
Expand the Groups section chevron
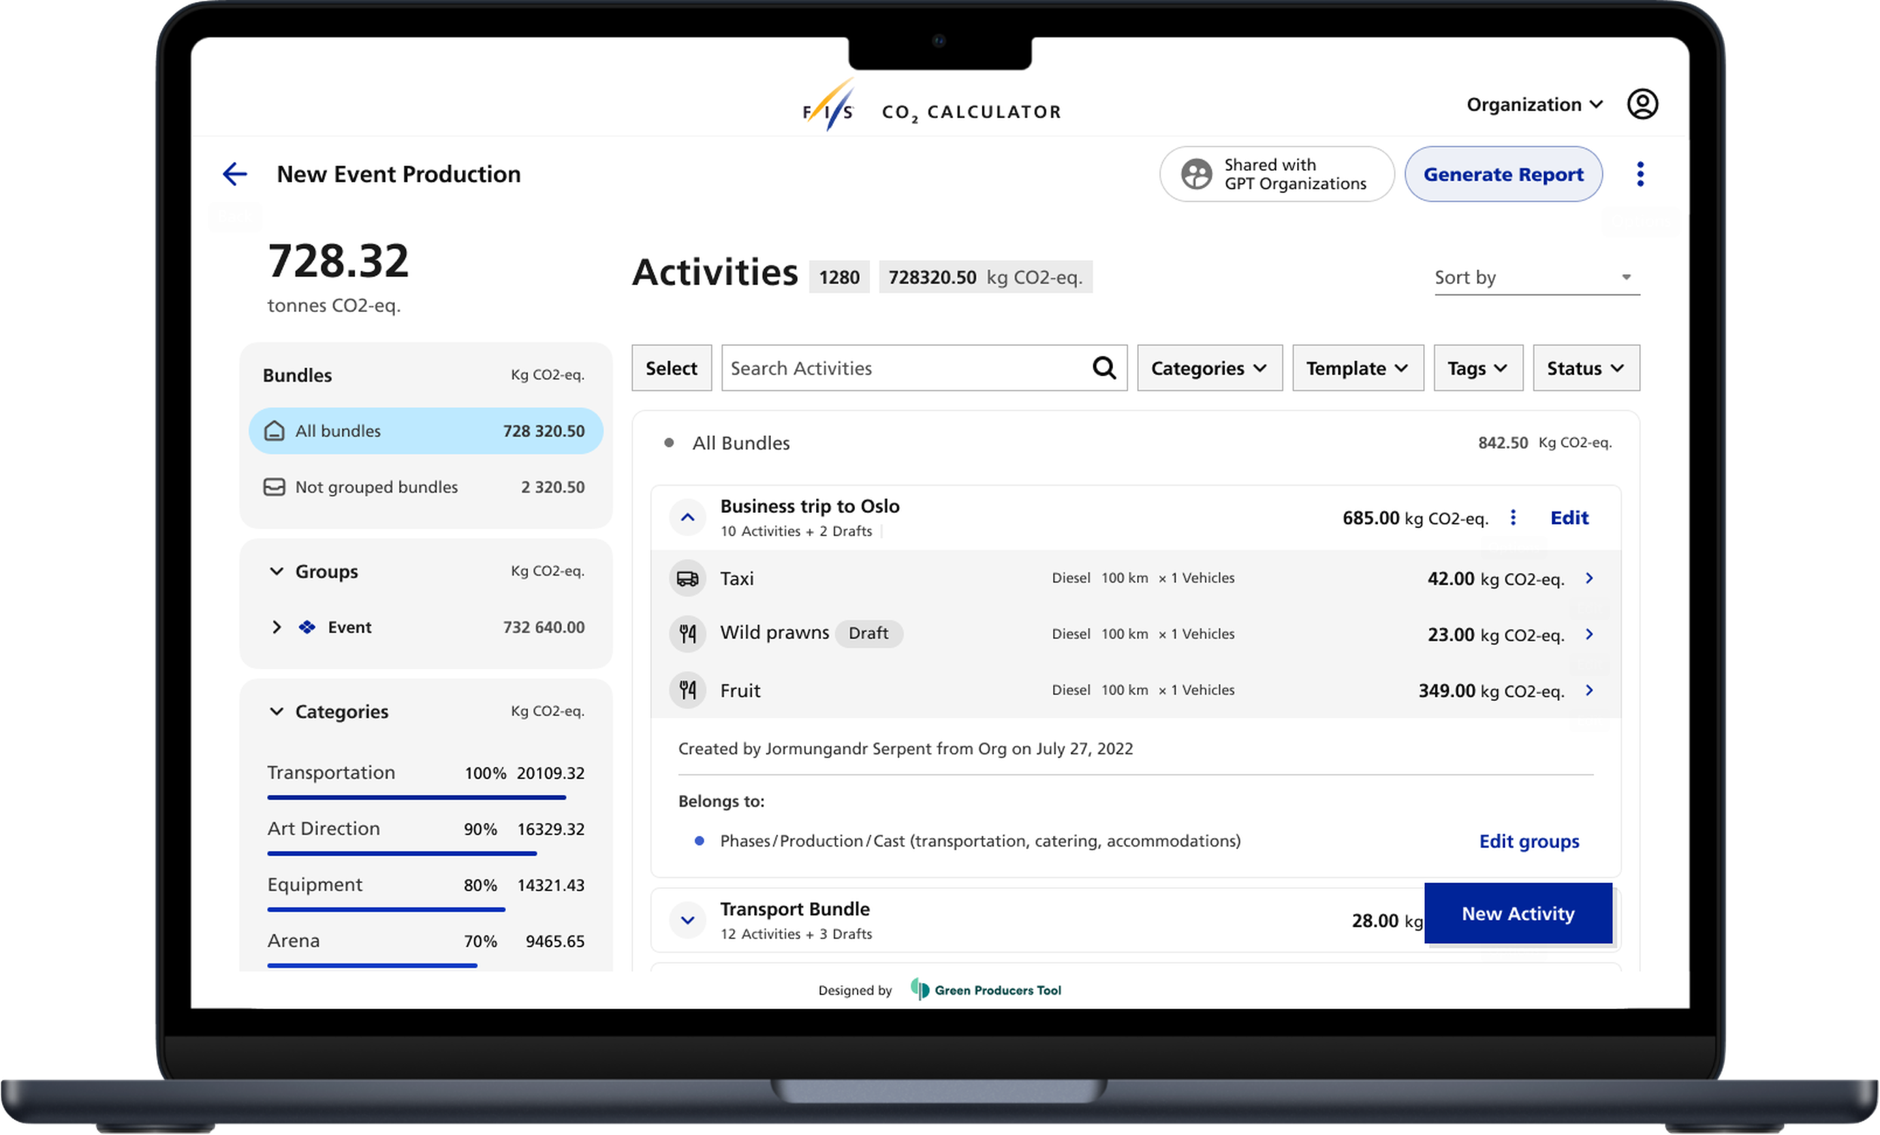[278, 571]
